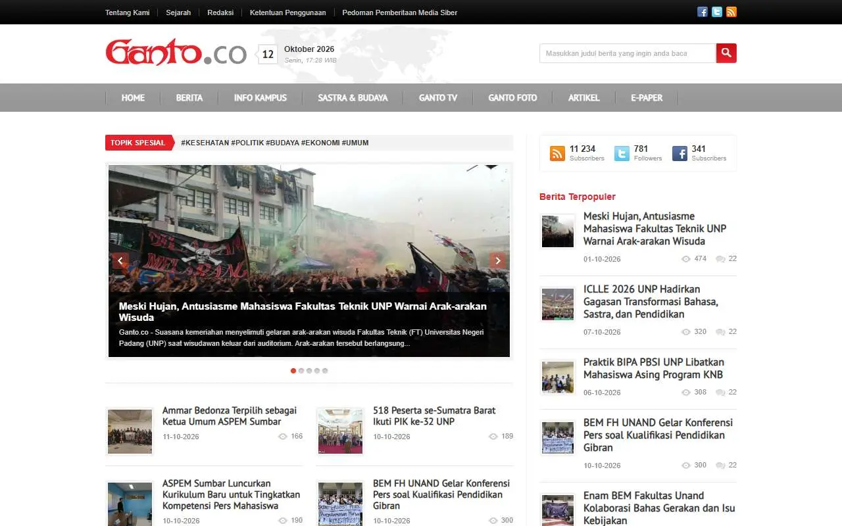This screenshot has height=526, width=842.
Task: Select the third slider pagination dot
Action: (x=309, y=371)
